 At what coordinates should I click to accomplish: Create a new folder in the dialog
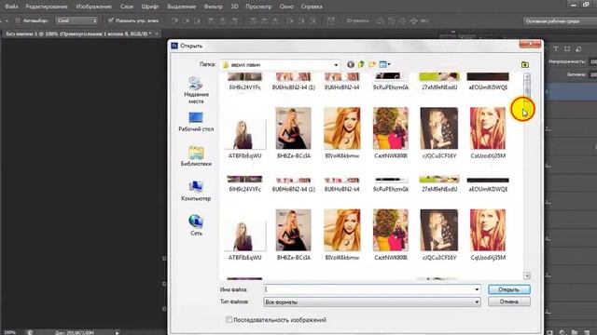pos(372,64)
